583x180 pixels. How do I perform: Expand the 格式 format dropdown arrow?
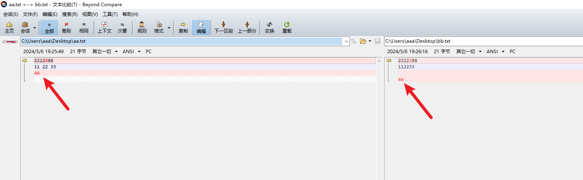pyautogui.click(x=169, y=28)
